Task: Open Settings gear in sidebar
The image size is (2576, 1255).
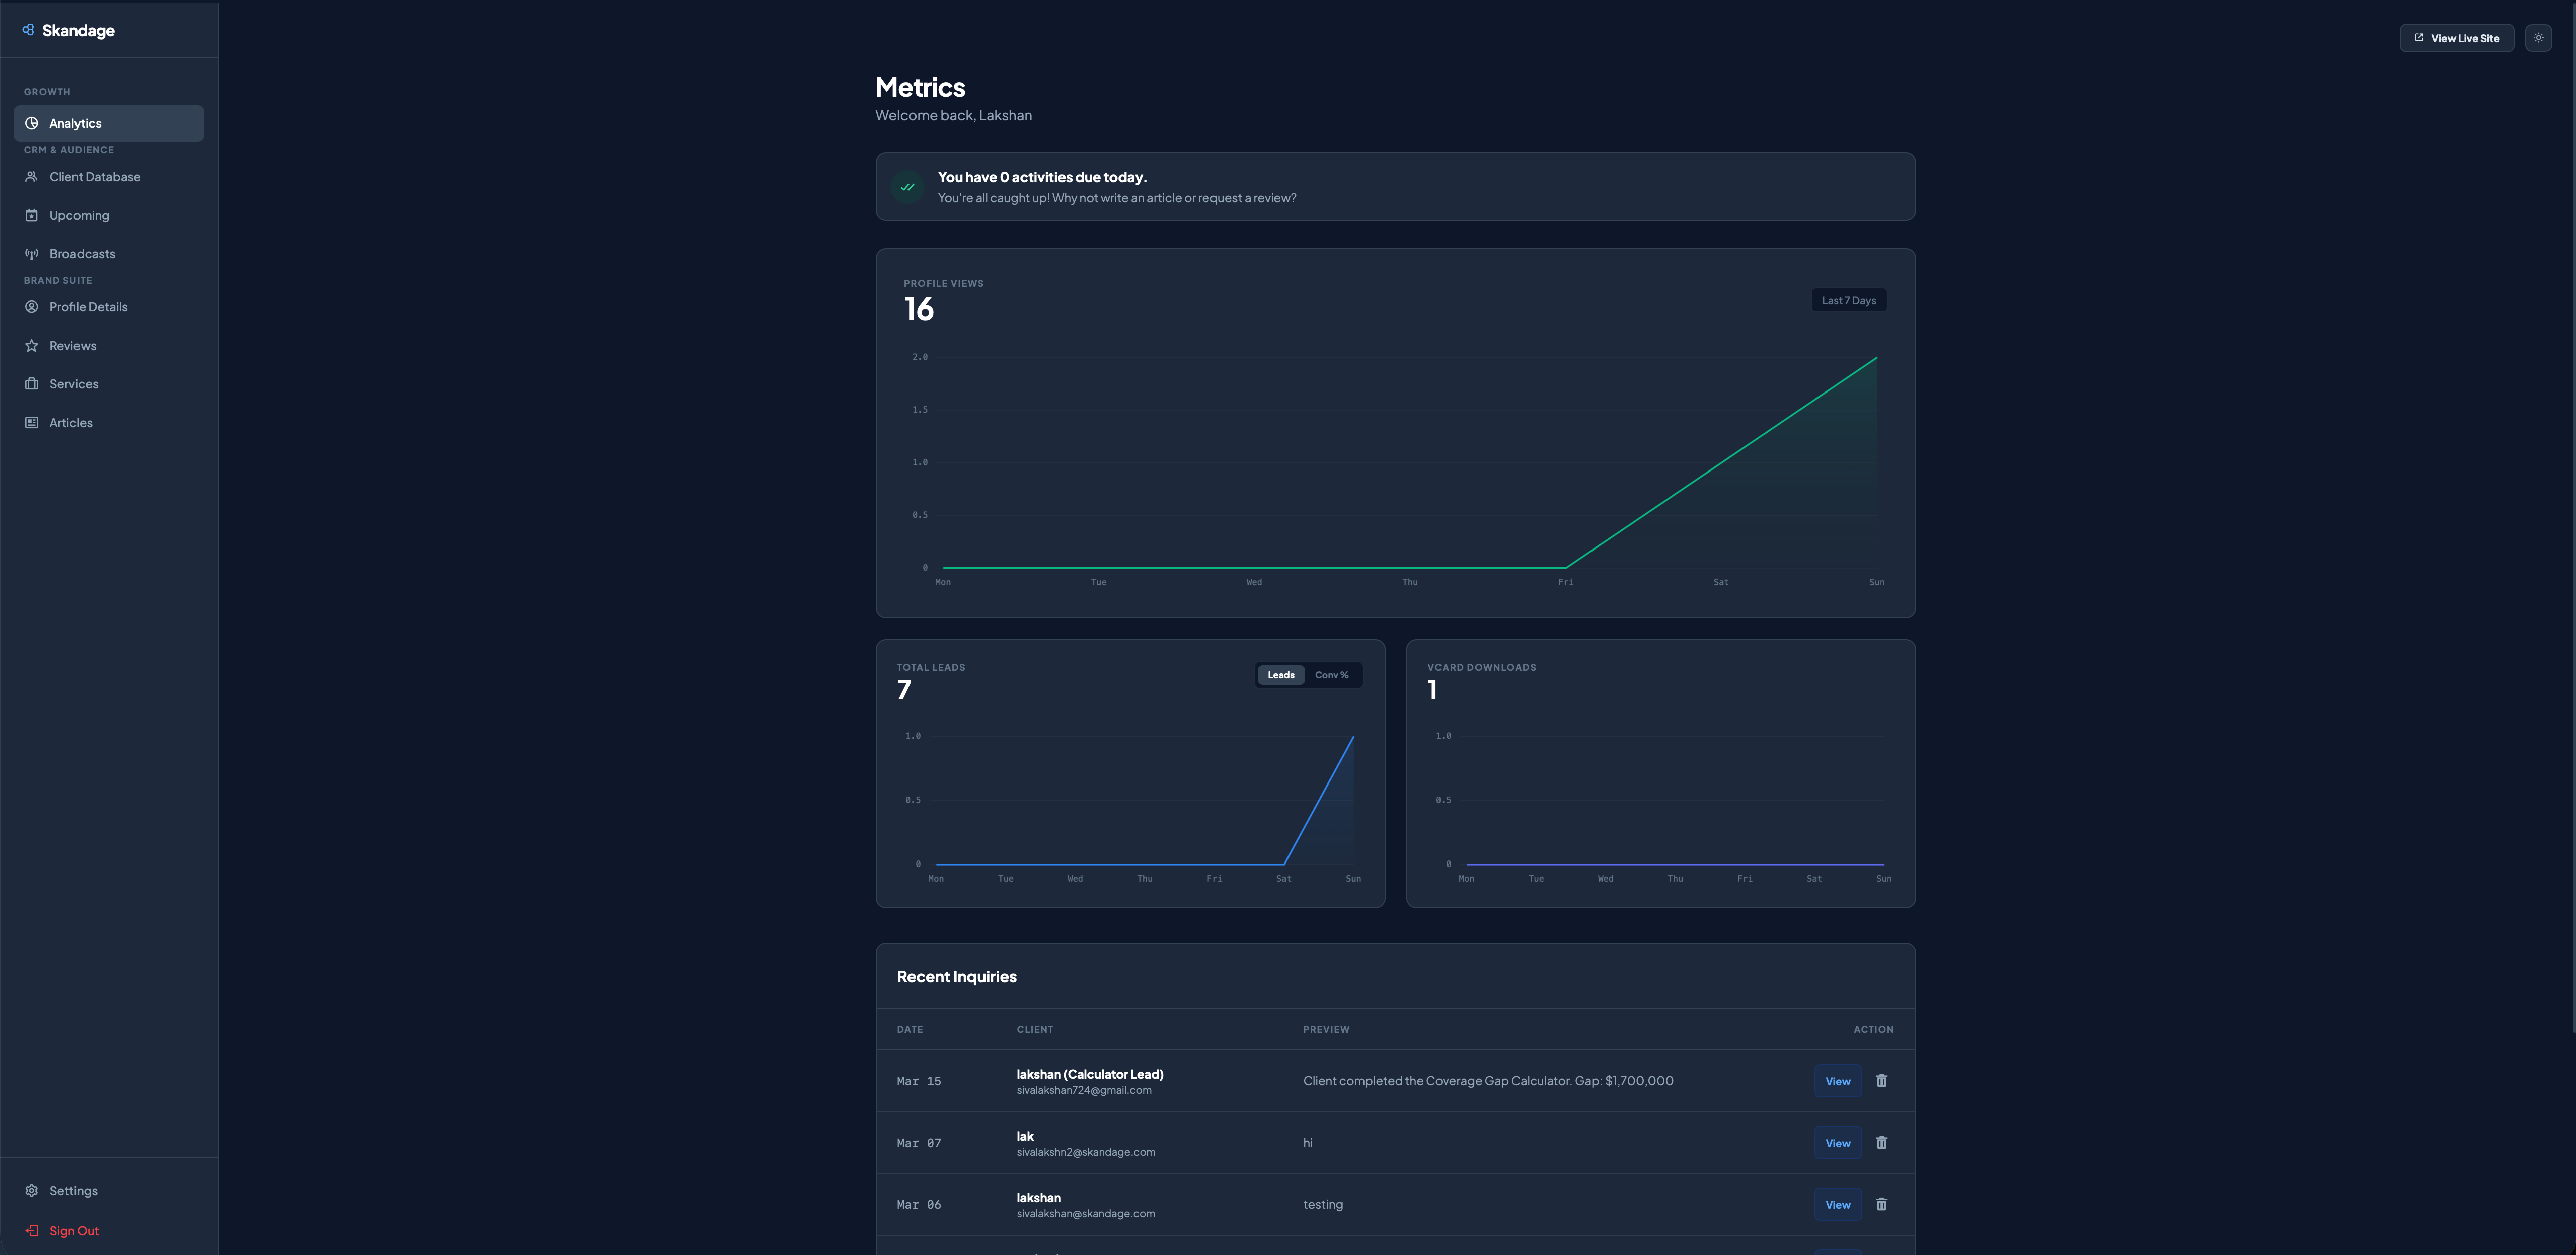Action: (x=32, y=1190)
